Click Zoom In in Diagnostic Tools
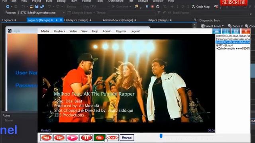This screenshot has width=255, height=143. point(235,26)
